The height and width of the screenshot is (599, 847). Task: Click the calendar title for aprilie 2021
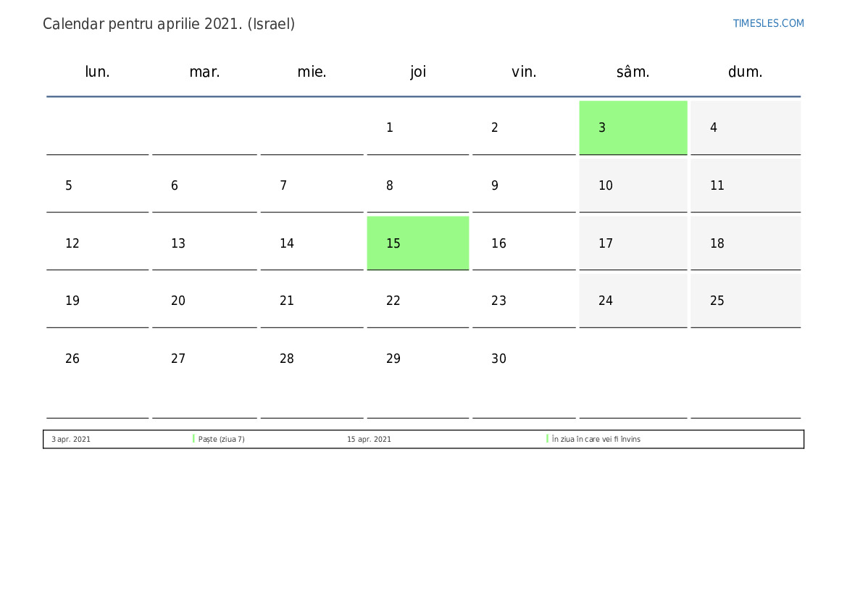(x=169, y=25)
